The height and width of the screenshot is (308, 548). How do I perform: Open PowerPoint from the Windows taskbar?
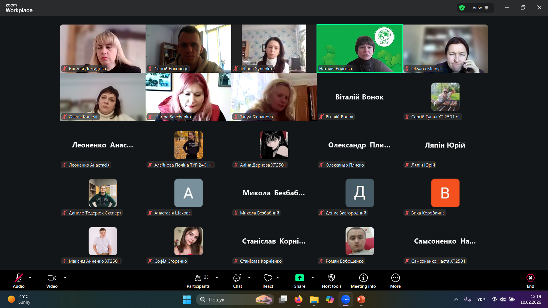361,299
